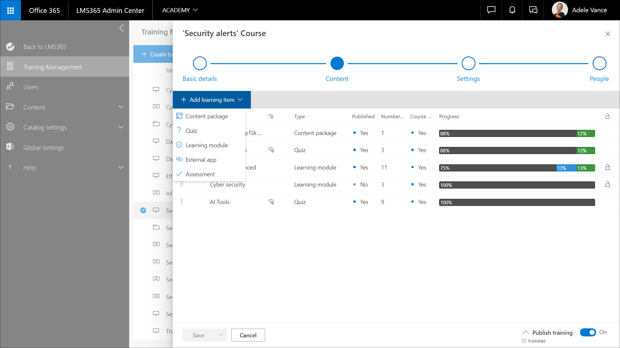Click the notifications bell icon
The width and height of the screenshot is (620, 348).
click(512, 10)
